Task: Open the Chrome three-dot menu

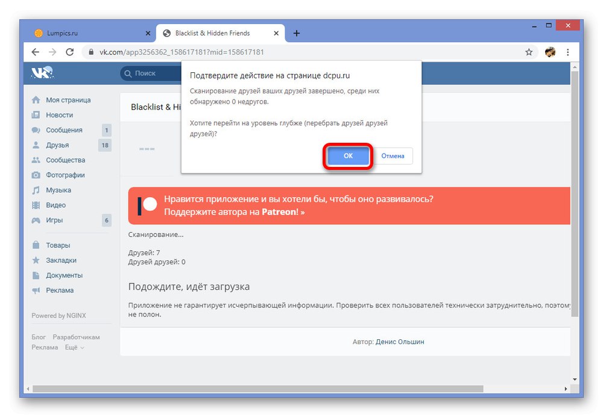Action: click(567, 52)
